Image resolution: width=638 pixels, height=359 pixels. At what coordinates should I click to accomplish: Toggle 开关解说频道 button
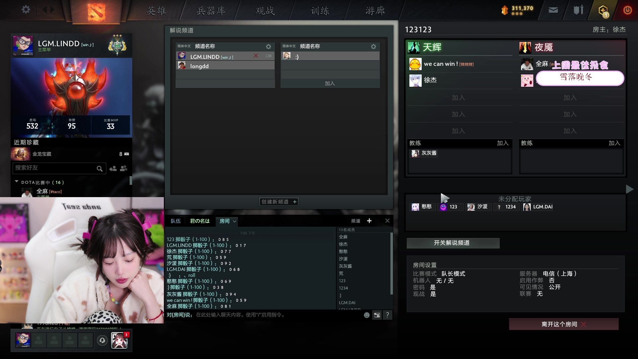453,243
